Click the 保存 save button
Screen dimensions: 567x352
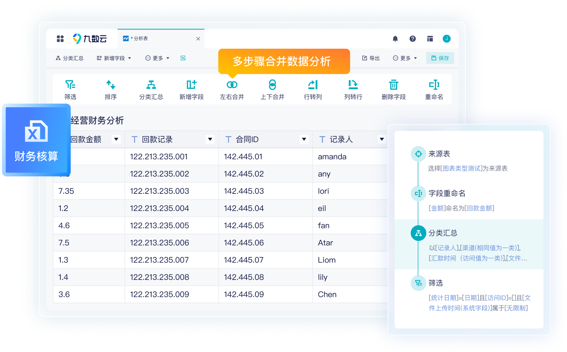(440, 58)
